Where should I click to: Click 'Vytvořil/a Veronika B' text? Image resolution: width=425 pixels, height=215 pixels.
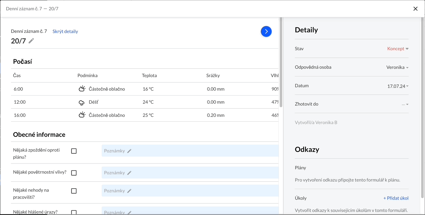pos(316,122)
